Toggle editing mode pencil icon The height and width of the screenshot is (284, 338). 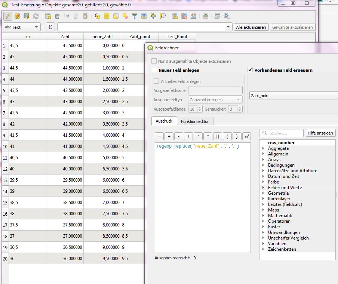(x=7, y=16)
